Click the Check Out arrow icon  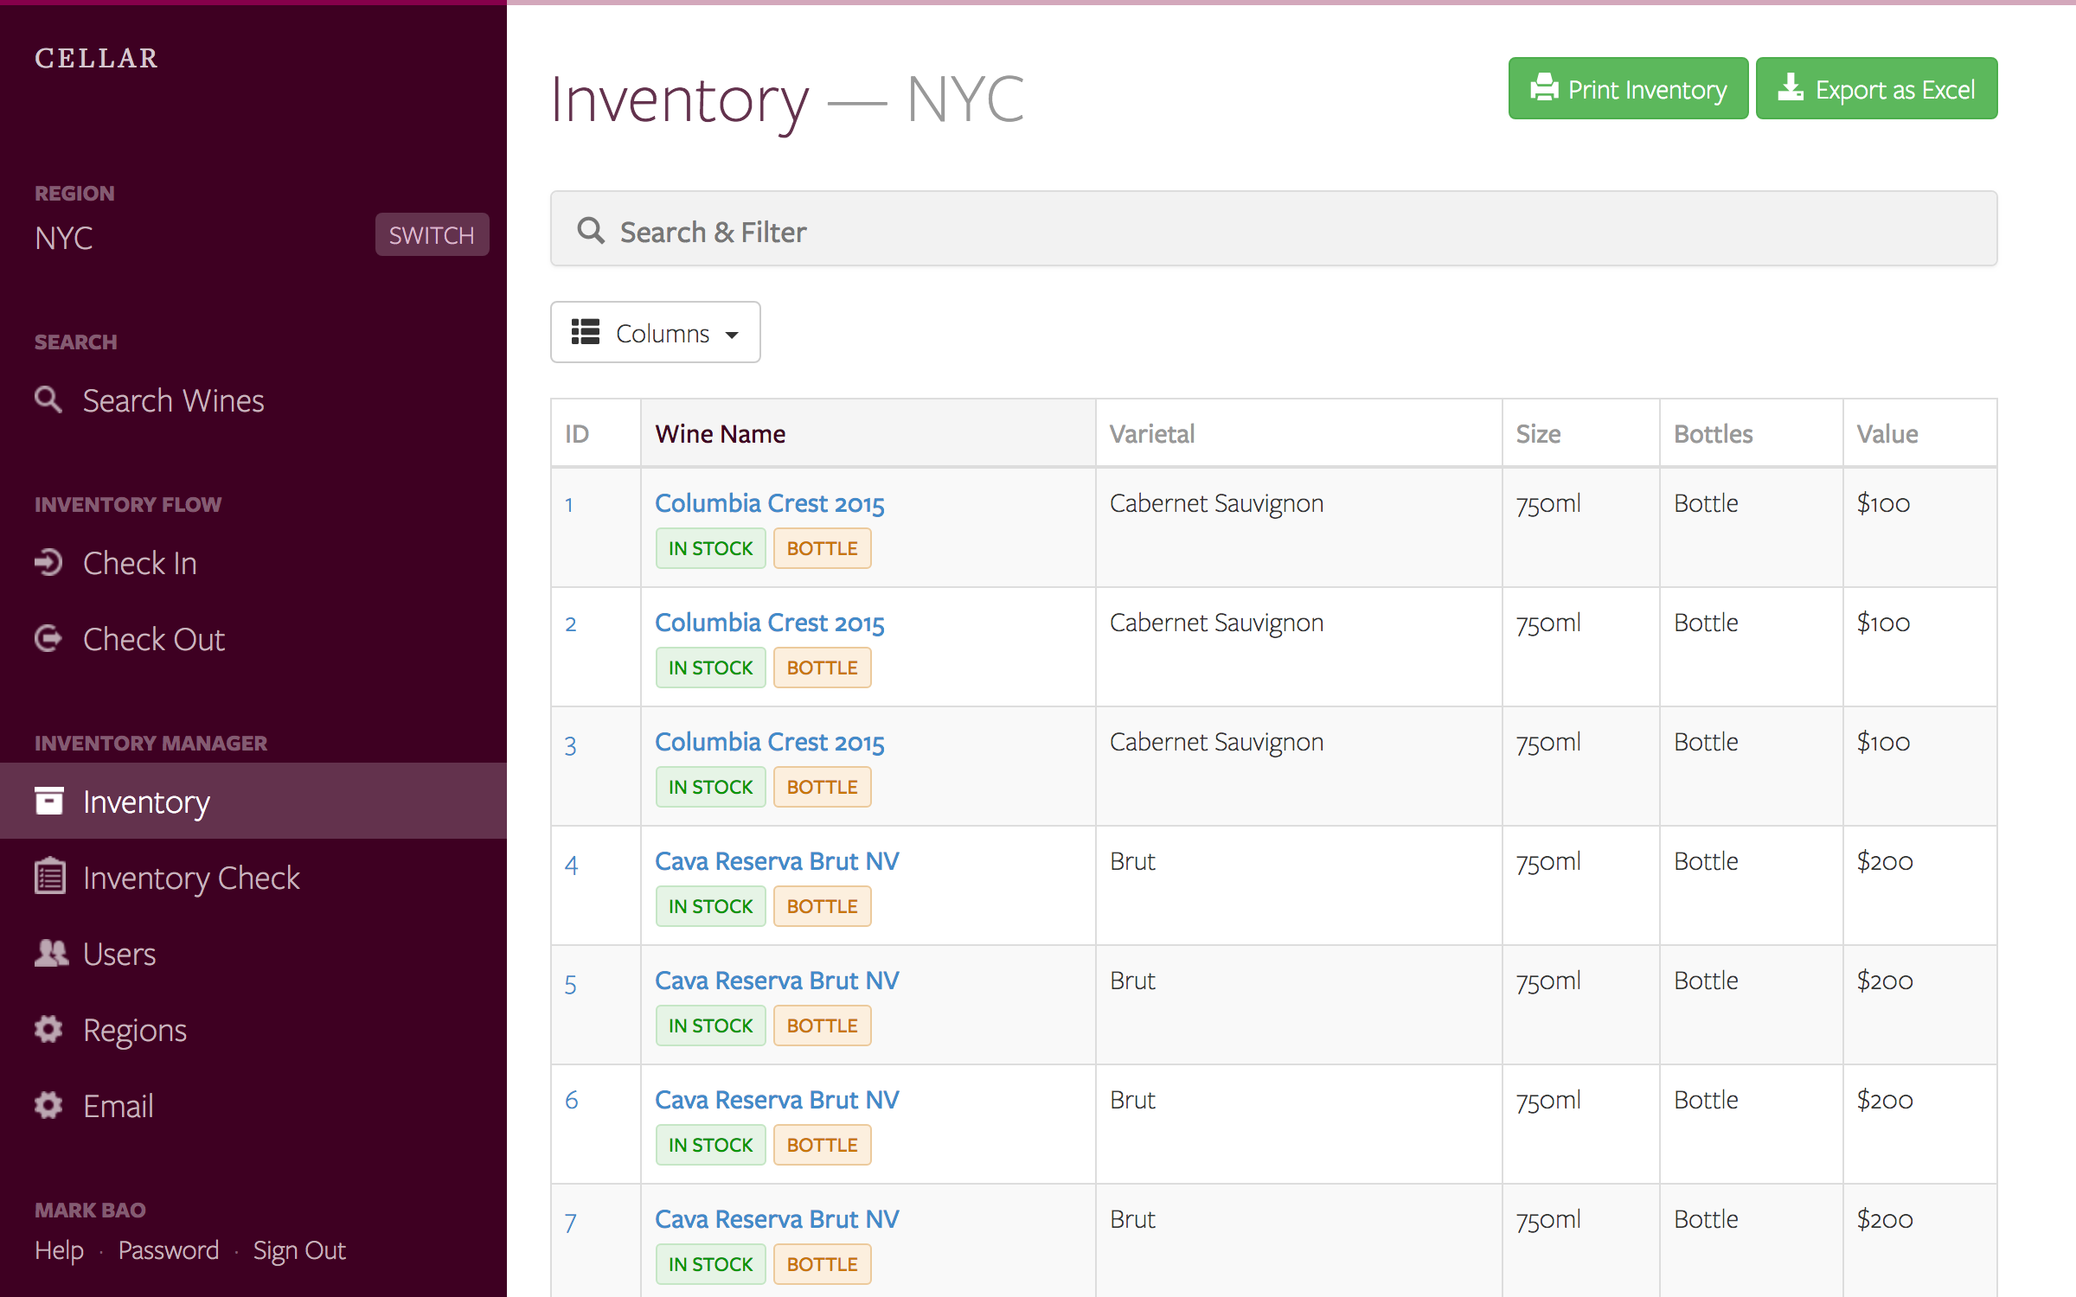tap(48, 639)
